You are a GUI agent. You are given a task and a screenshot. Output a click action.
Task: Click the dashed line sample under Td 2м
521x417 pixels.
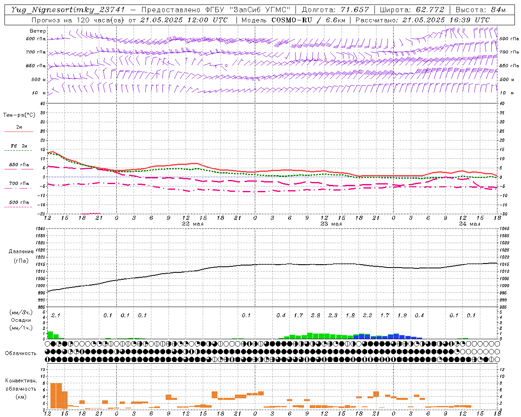(x=19, y=151)
